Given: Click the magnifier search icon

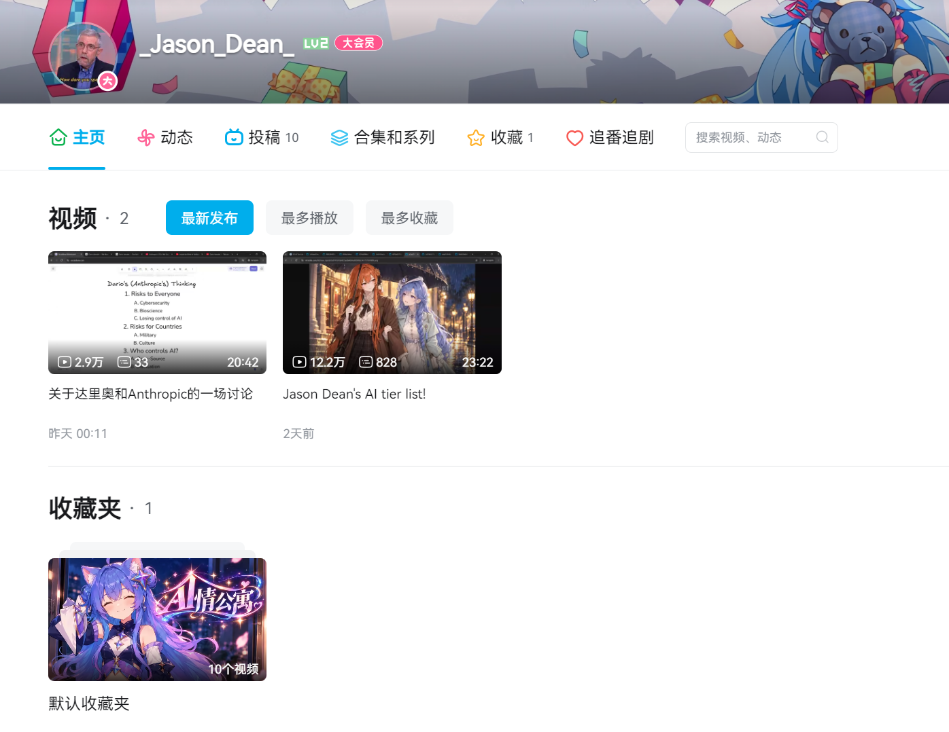Looking at the screenshot, I should point(822,137).
